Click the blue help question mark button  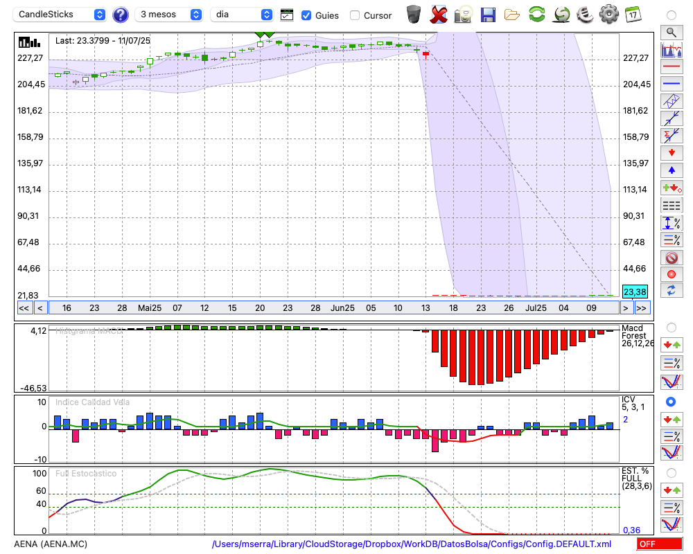click(x=121, y=15)
